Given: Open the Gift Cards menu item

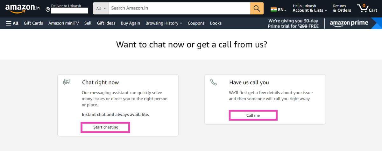Looking at the screenshot, I should [33, 23].
